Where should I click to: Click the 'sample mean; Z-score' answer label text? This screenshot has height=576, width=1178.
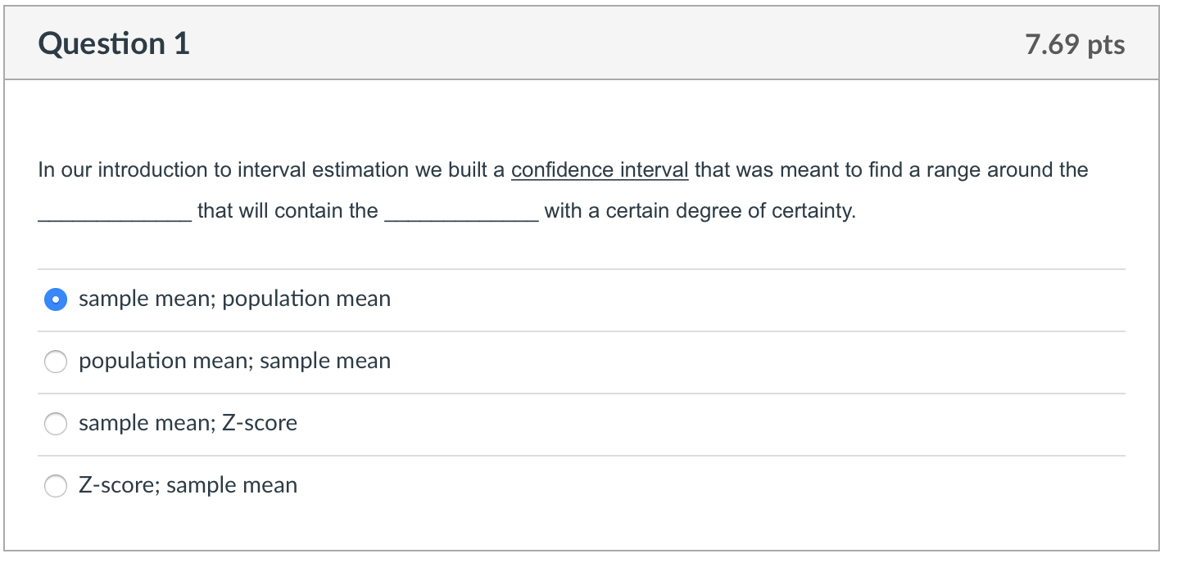point(188,424)
